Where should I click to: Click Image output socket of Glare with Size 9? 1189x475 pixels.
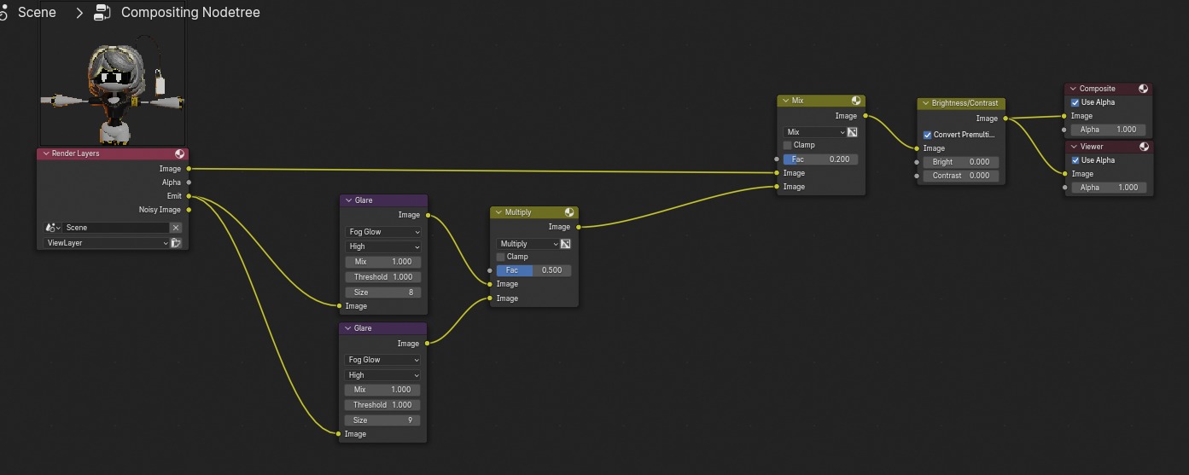click(x=428, y=344)
